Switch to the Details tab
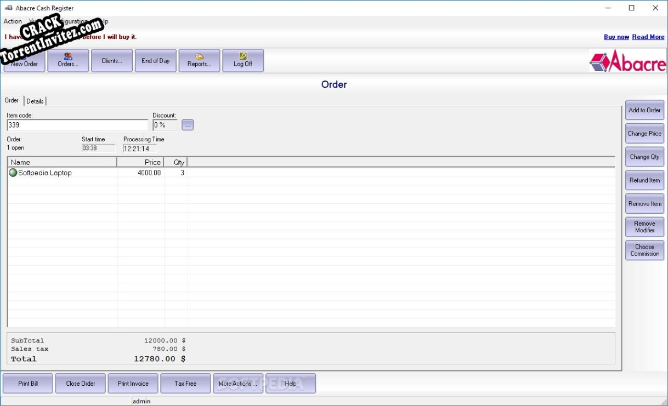 point(35,101)
